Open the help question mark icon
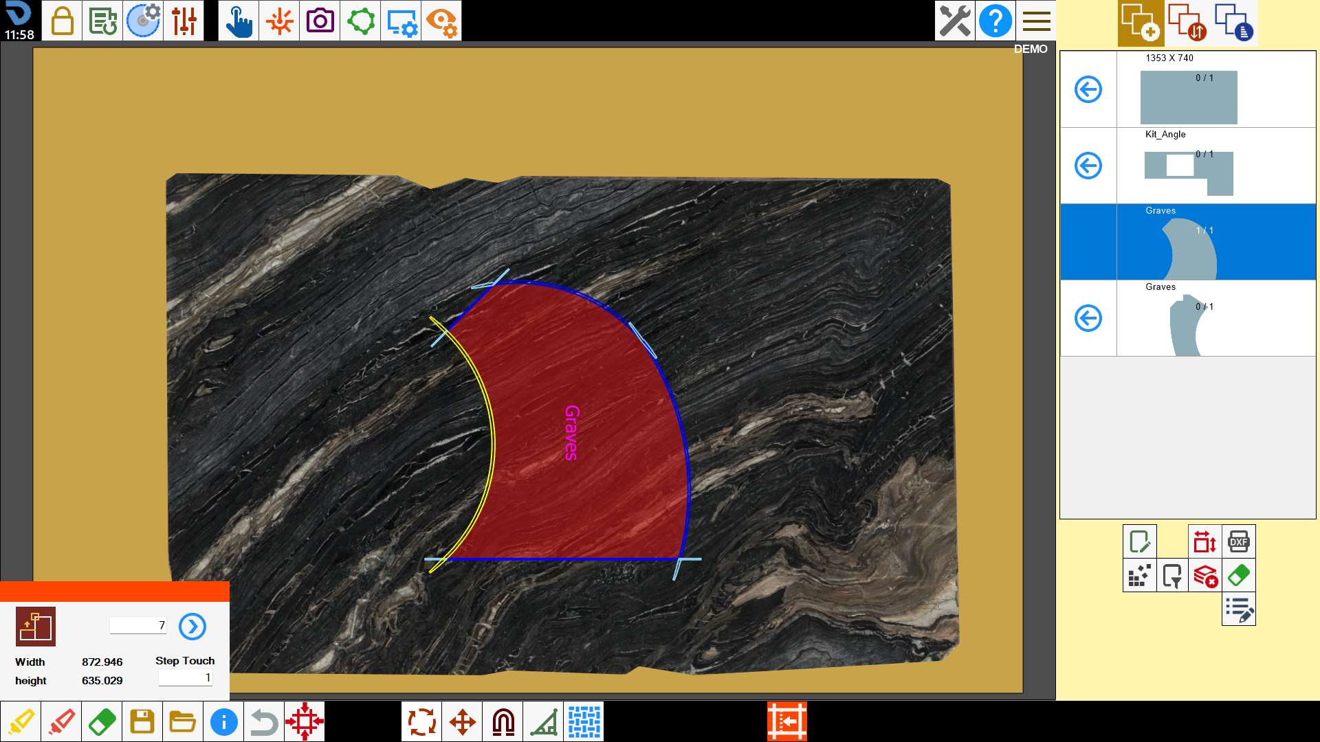 (x=995, y=21)
